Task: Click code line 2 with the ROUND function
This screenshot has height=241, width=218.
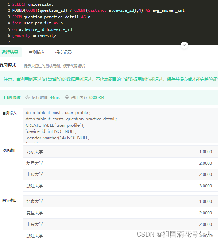Action: (x=98, y=11)
